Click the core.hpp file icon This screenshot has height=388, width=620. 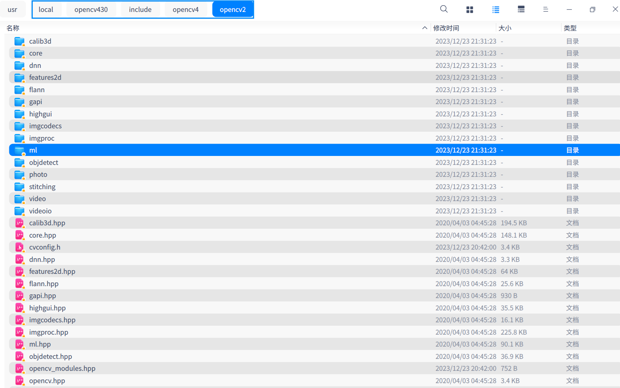(x=19, y=235)
